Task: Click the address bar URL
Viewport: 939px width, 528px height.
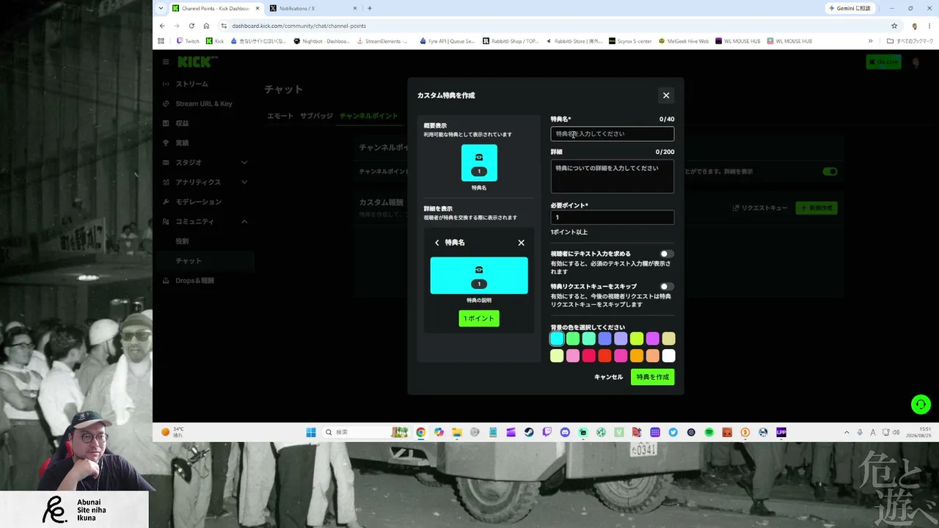Action: click(x=299, y=26)
